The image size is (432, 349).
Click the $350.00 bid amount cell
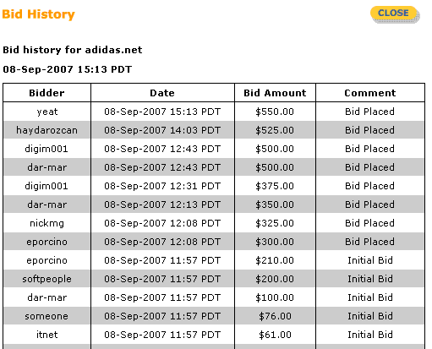[275, 204]
